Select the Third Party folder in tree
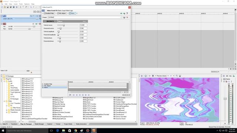Screen dimensions: 237x133 click(14, 88)
